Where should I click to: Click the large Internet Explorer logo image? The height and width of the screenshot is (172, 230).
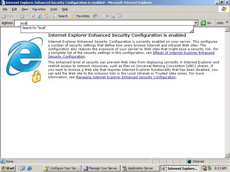click(25, 60)
